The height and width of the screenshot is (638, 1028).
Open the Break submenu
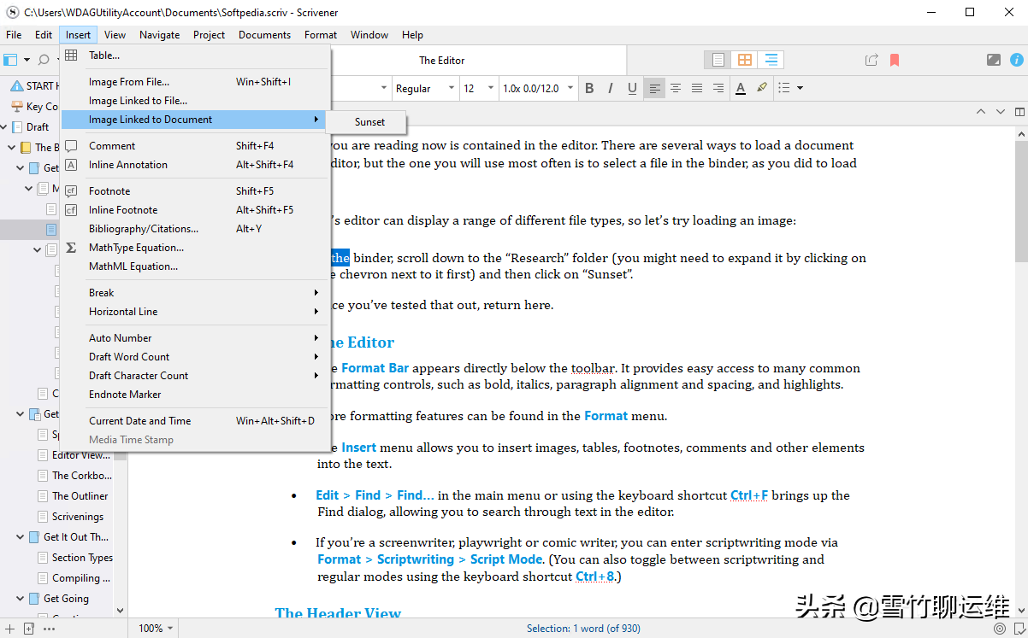click(196, 293)
